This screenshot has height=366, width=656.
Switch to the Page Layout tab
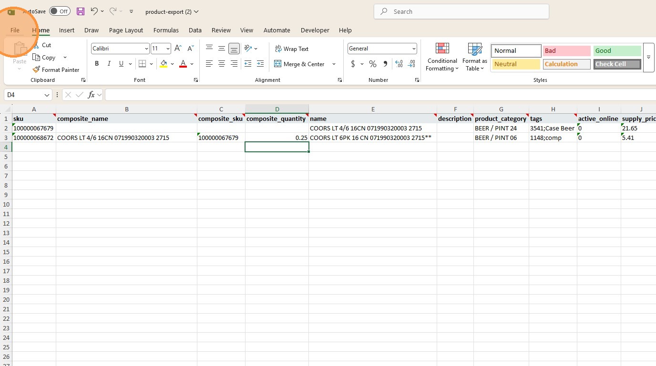tap(126, 30)
